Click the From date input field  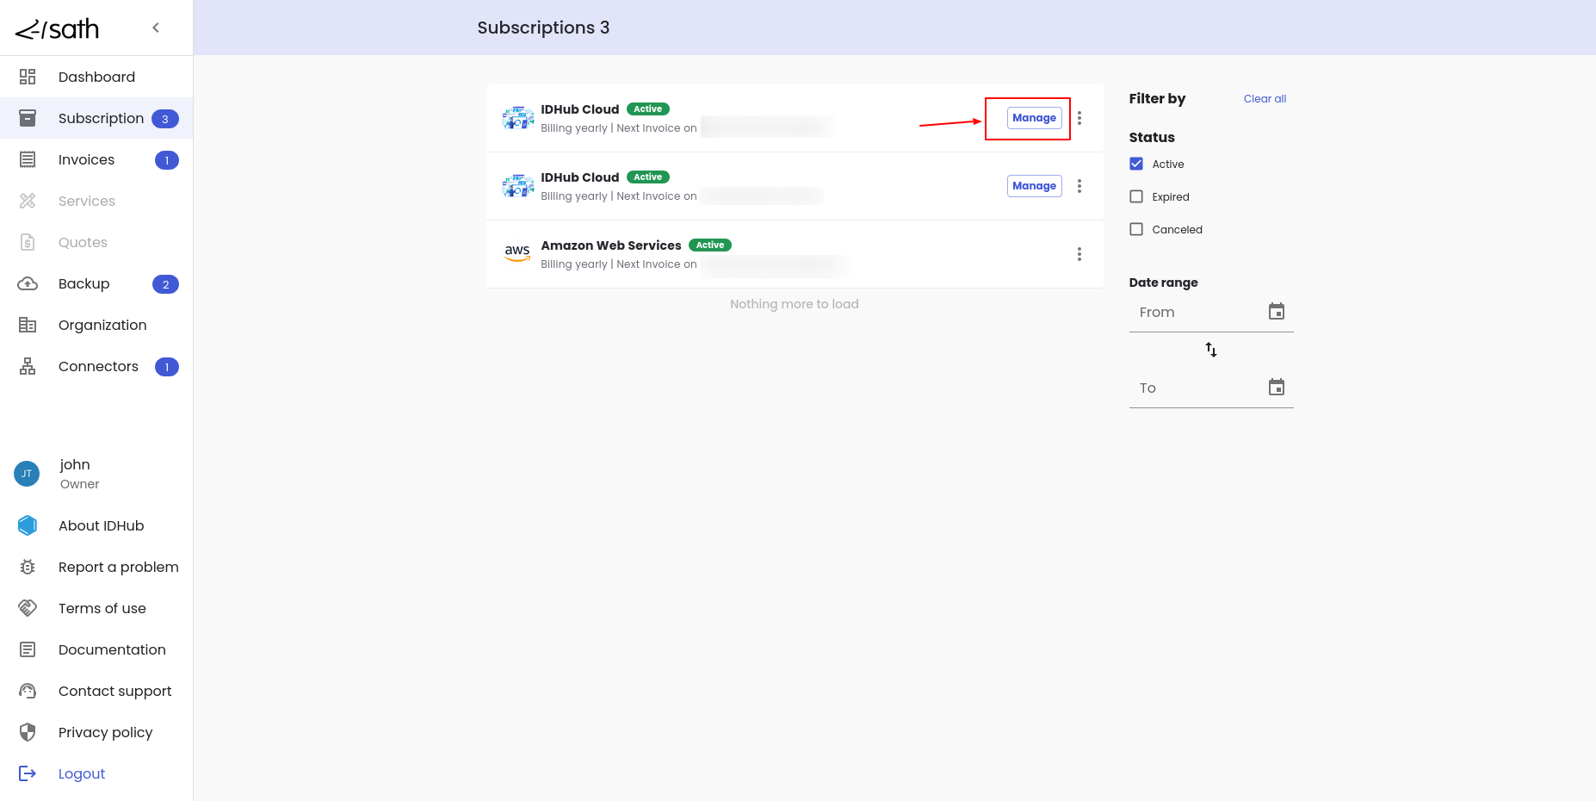click(x=1197, y=313)
